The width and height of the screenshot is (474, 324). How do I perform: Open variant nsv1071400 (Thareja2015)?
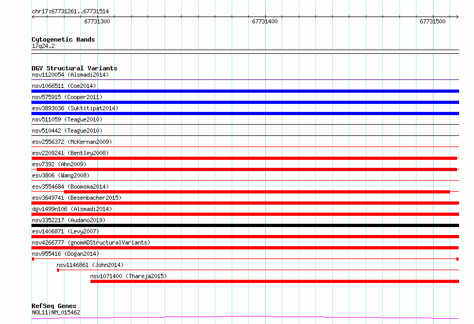[128, 276]
